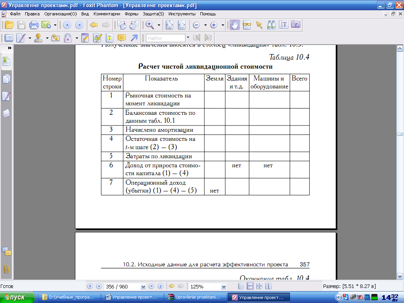Open the Pages panel in sidebar
Screen dimensions: 404x303
point(6,79)
